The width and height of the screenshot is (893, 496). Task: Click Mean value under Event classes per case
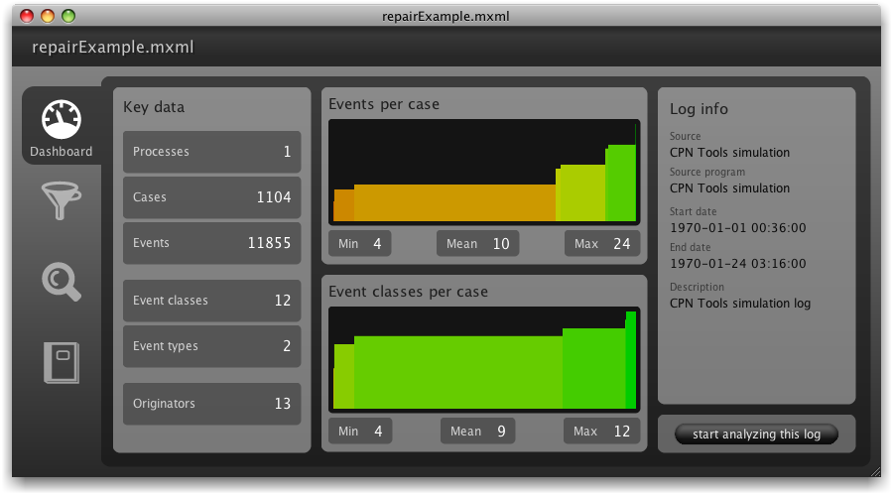point(478,432)
